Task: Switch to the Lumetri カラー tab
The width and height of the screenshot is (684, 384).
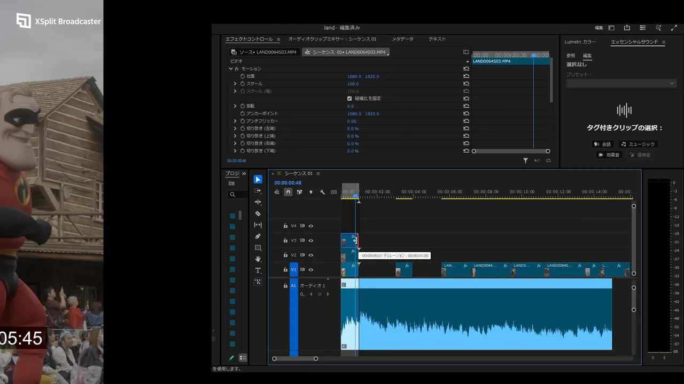Action: [x=580, y=42]
